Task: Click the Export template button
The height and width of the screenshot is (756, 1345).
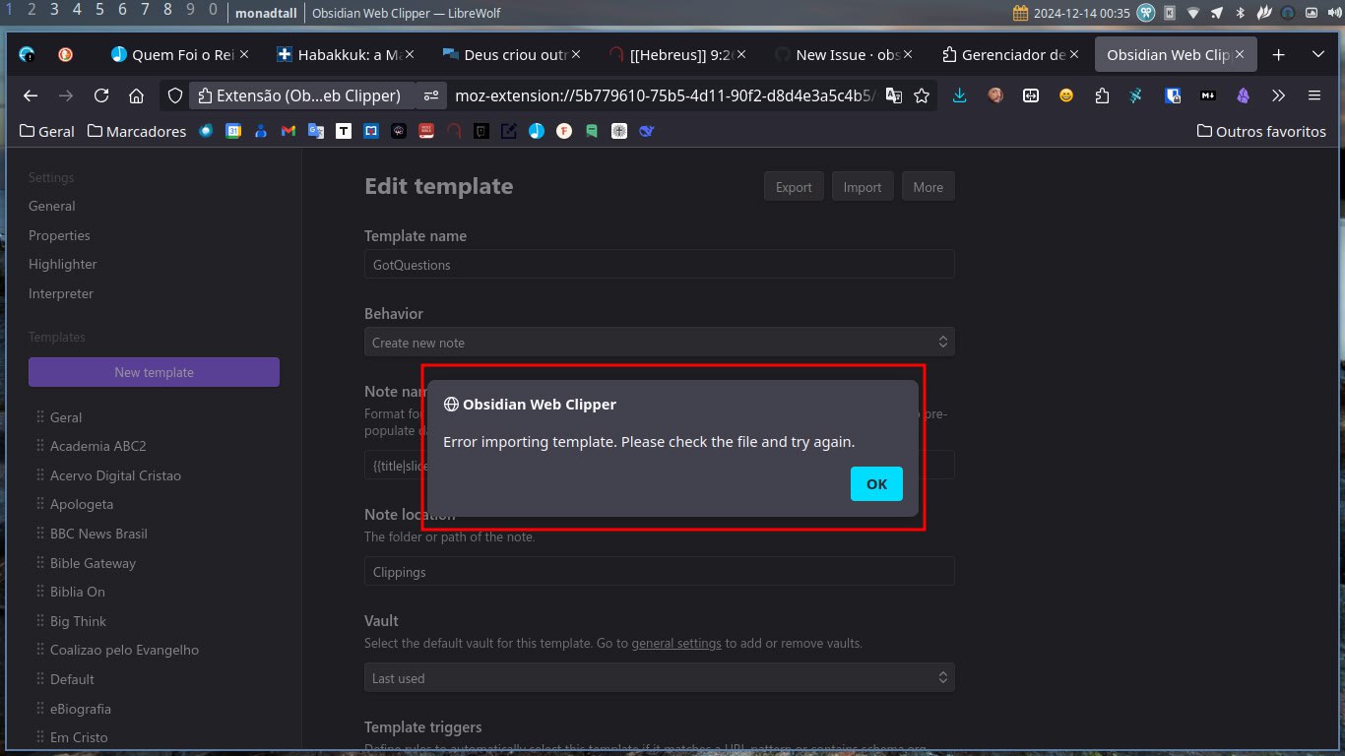Action: coord(794,187)
